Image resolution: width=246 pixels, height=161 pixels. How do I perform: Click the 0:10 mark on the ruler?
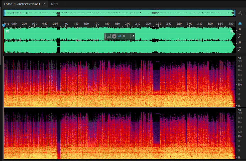pos(14,24)
